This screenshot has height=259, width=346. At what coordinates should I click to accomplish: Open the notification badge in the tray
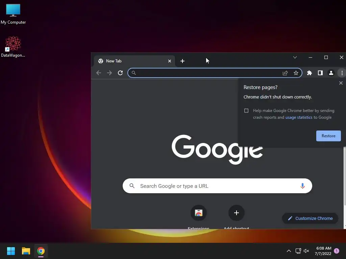337,251
